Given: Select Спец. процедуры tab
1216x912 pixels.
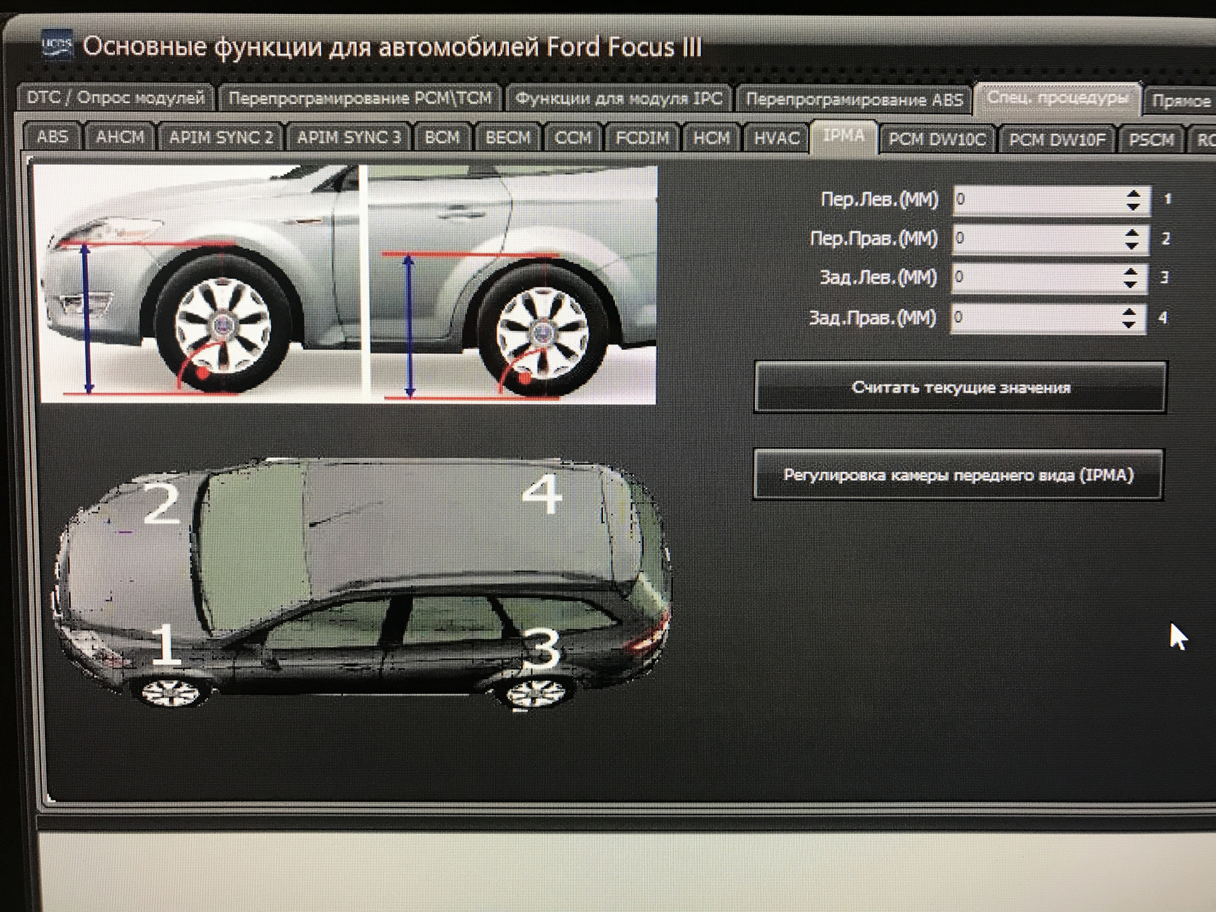Looking at the screenshot, I should point(1058,99).
